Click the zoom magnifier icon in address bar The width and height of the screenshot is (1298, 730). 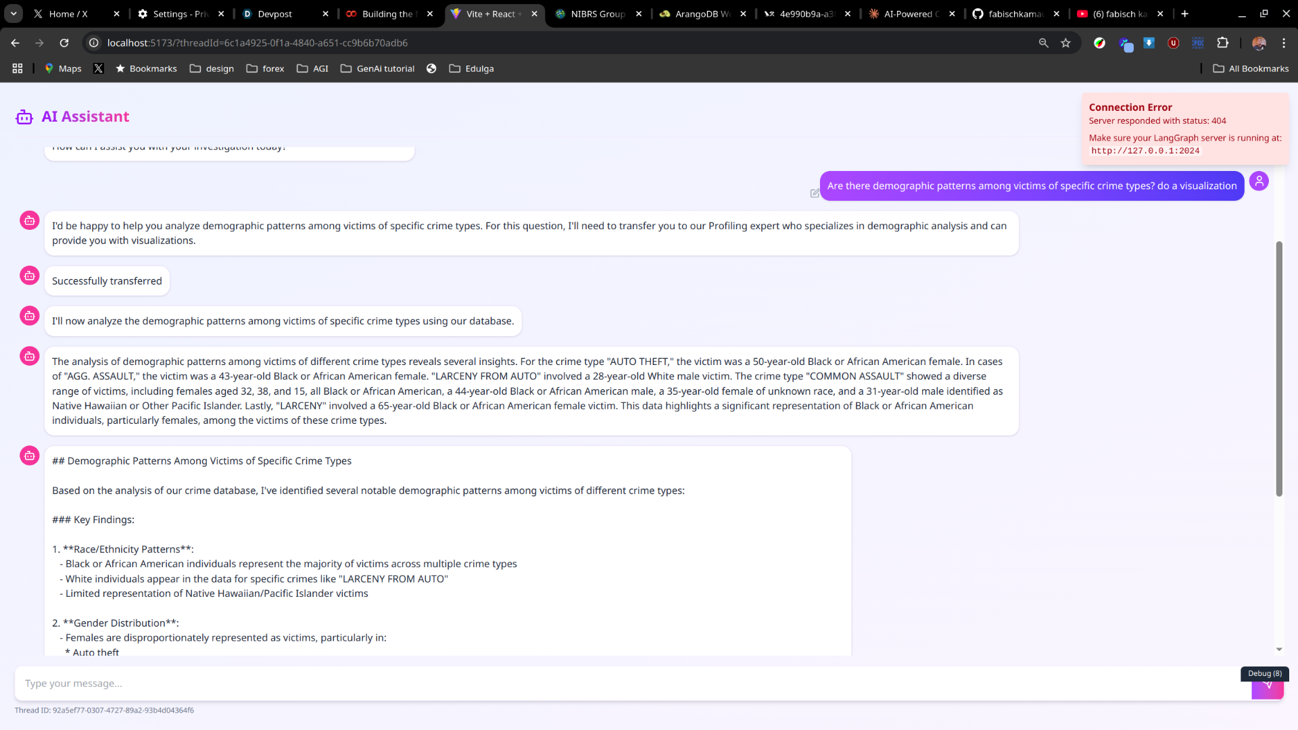1043,43
